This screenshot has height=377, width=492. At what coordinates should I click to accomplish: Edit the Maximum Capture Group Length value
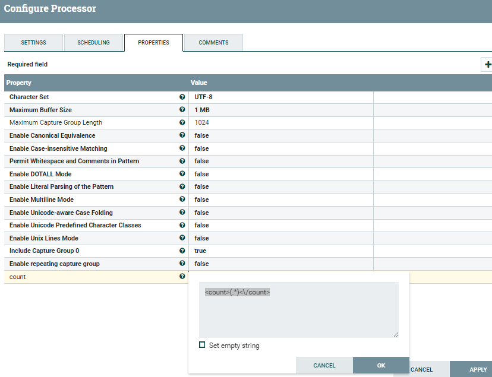[x=280, y=122]
